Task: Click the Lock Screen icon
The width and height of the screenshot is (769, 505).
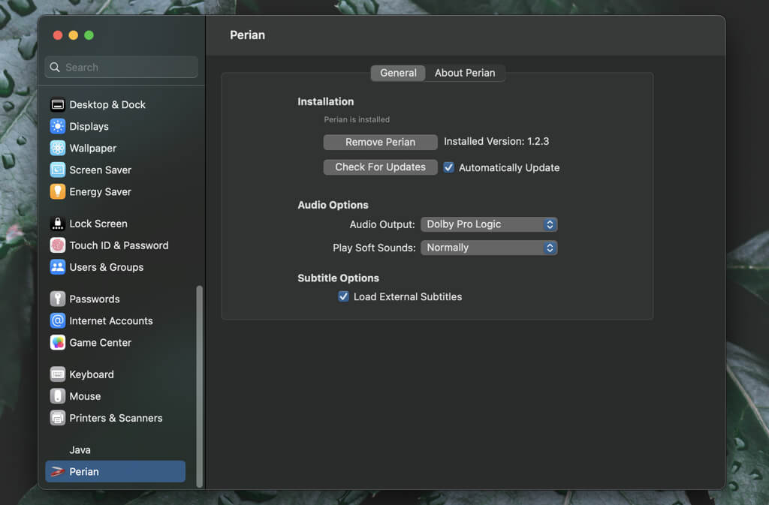Action: coord(57,224)
